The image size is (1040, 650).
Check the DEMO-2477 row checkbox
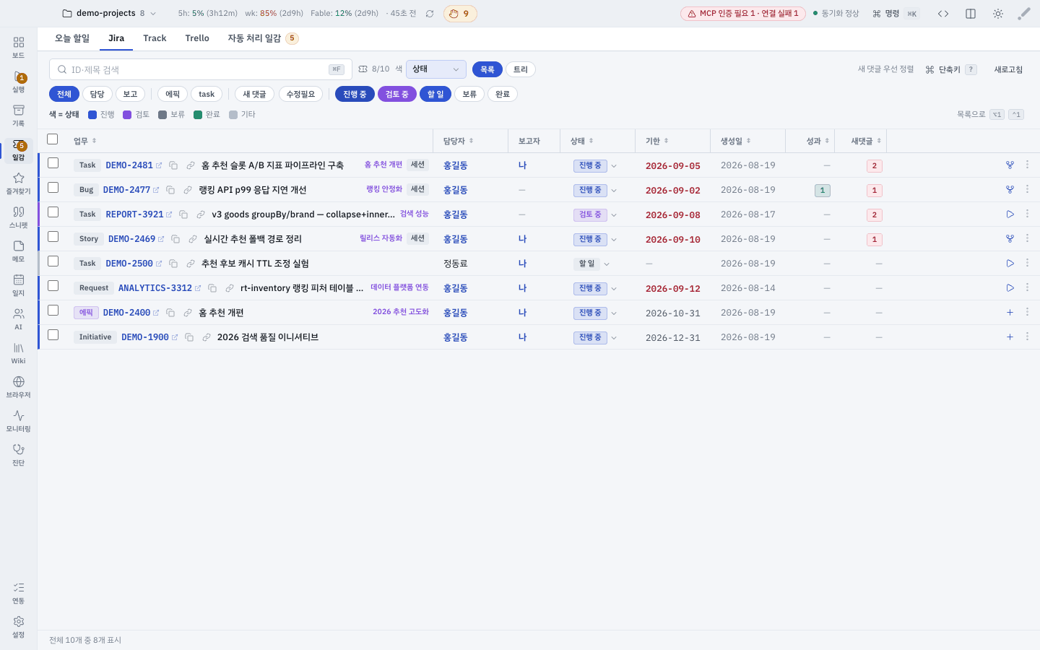pos(53,188)
